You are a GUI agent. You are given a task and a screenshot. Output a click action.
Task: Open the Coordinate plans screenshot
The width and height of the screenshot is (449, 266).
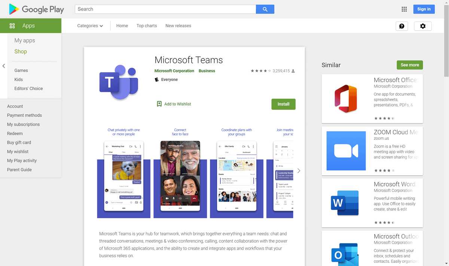point(237,173)
